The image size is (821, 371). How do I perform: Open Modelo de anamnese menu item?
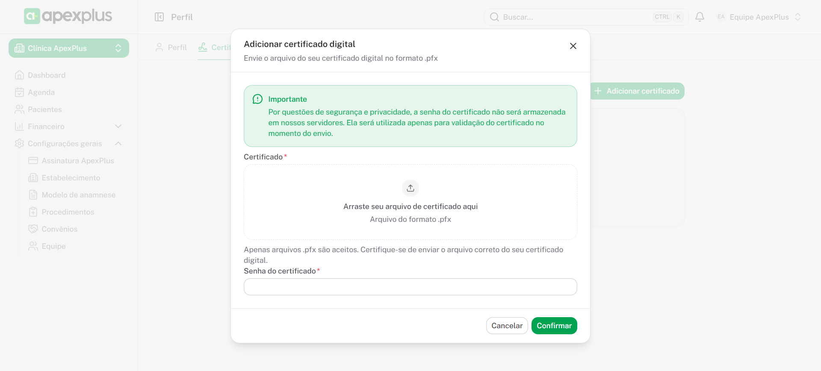(78, 195)
